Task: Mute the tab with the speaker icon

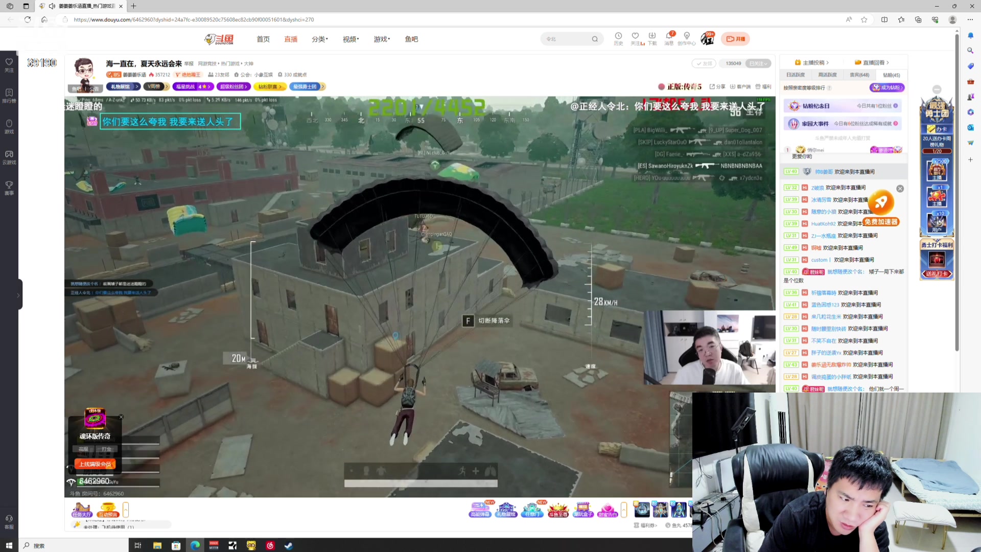Action: pos(52,6)
